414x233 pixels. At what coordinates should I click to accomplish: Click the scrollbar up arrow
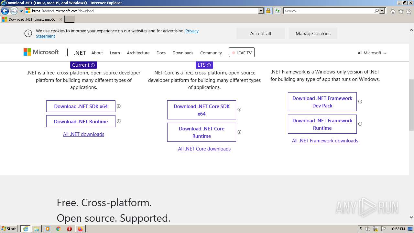[x=411, y=30]
